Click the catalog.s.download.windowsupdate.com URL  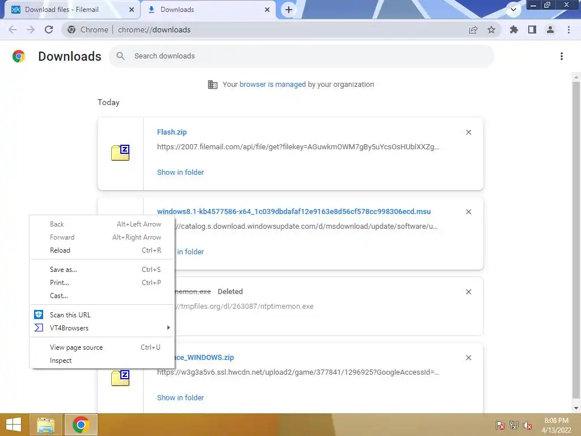[306, 227]
